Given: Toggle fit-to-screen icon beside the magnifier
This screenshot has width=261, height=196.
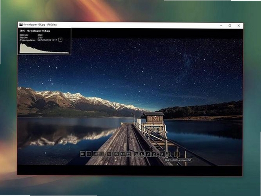Looking at the screenshot, I should 123,154.
